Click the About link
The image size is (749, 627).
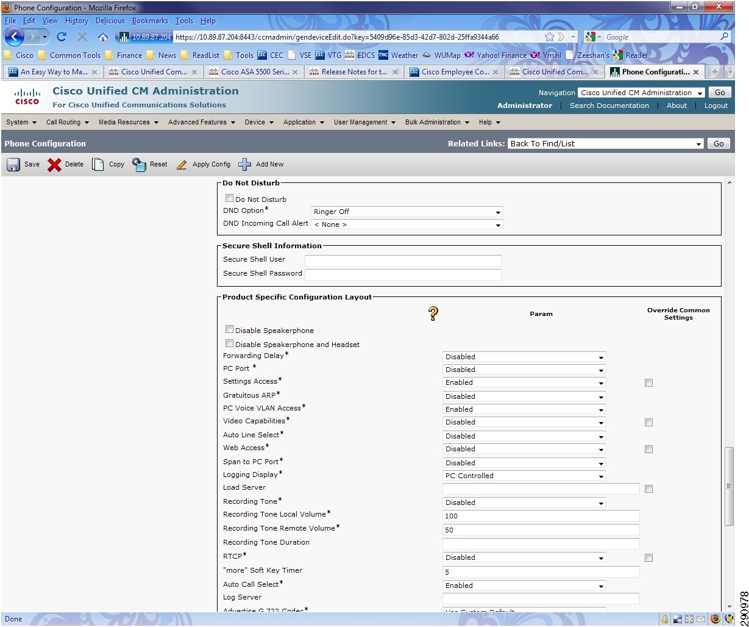click(x=676, y=106)
